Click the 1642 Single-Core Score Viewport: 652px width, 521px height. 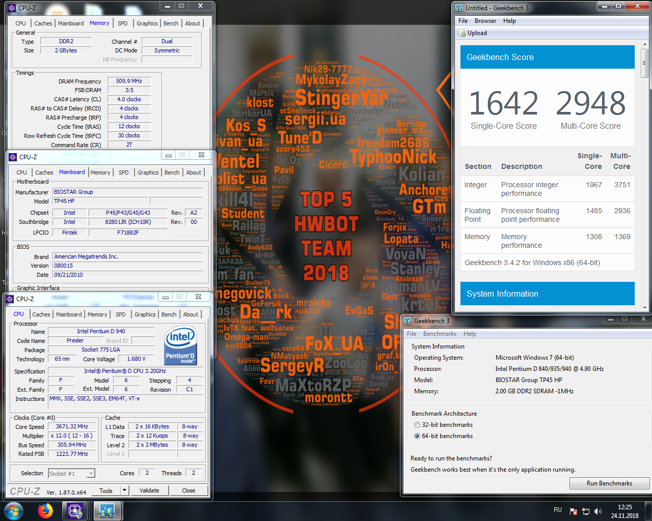click(503, 103)
